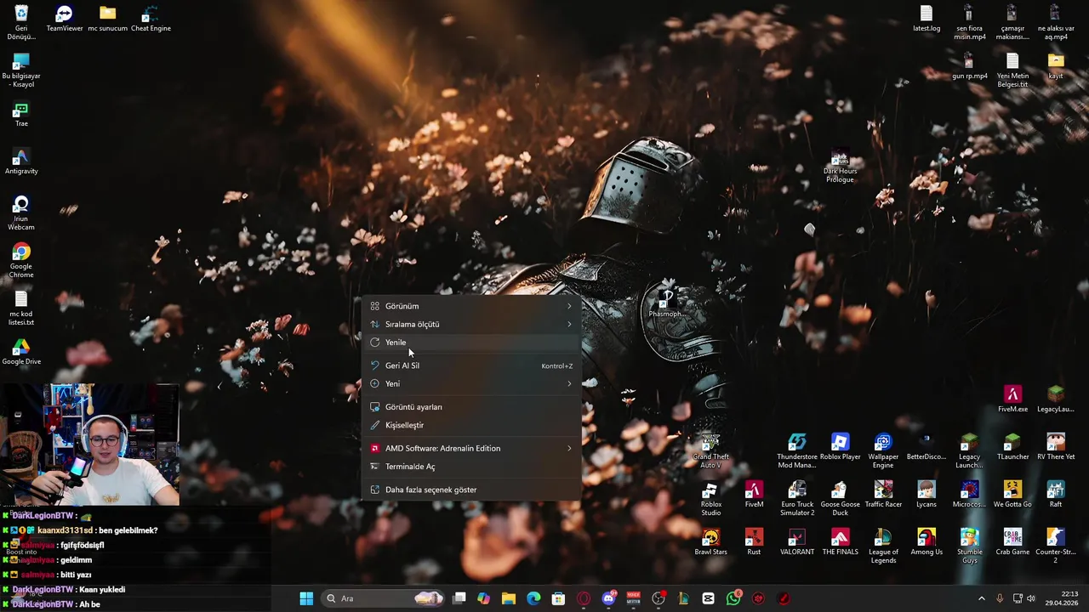Open the mc sunucum folder
The width and height of the screenshot is (1089, 612).
[x=107, y=19]
